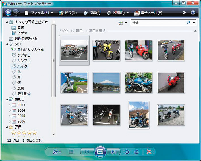Open the 印刷(P) dropdown menu

118,13
